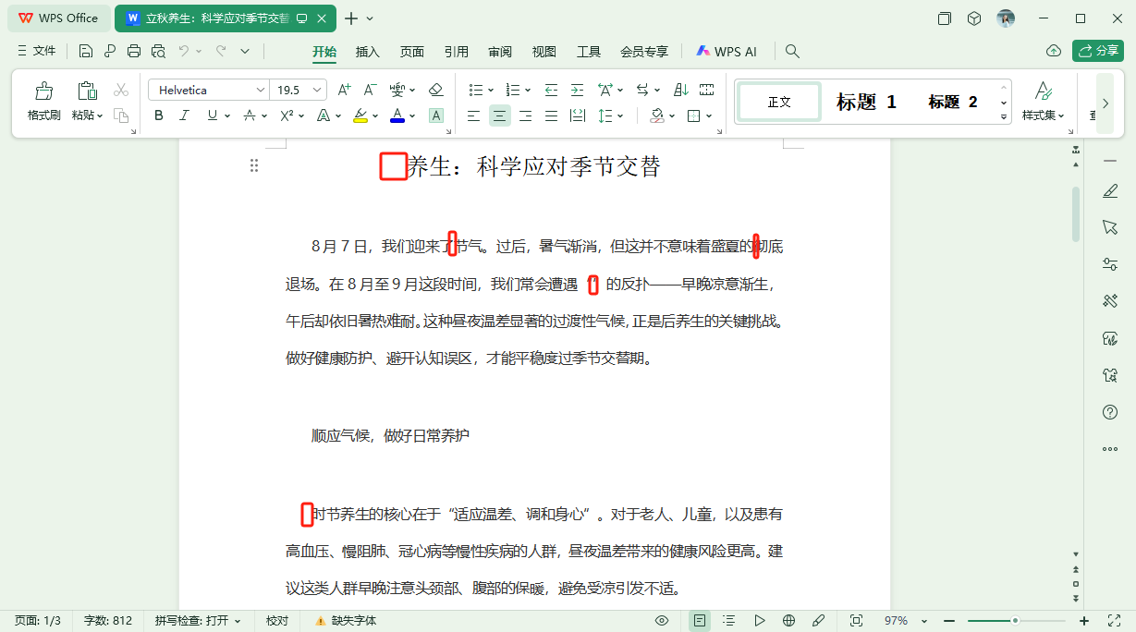
Task: Click the 分享 (Share) button
Action: point(1097,52)
